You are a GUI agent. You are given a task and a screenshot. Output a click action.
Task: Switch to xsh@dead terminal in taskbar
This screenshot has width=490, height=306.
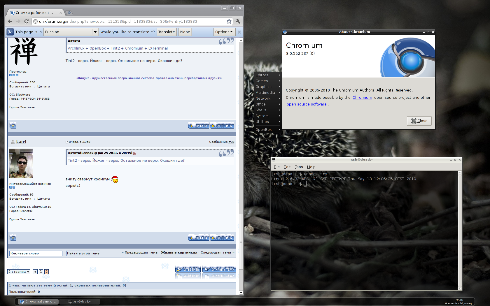click(80, 302)
